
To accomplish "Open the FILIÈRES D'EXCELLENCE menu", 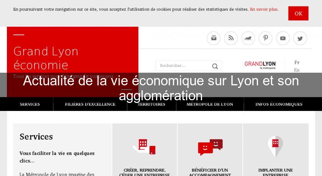I will 90,104.
